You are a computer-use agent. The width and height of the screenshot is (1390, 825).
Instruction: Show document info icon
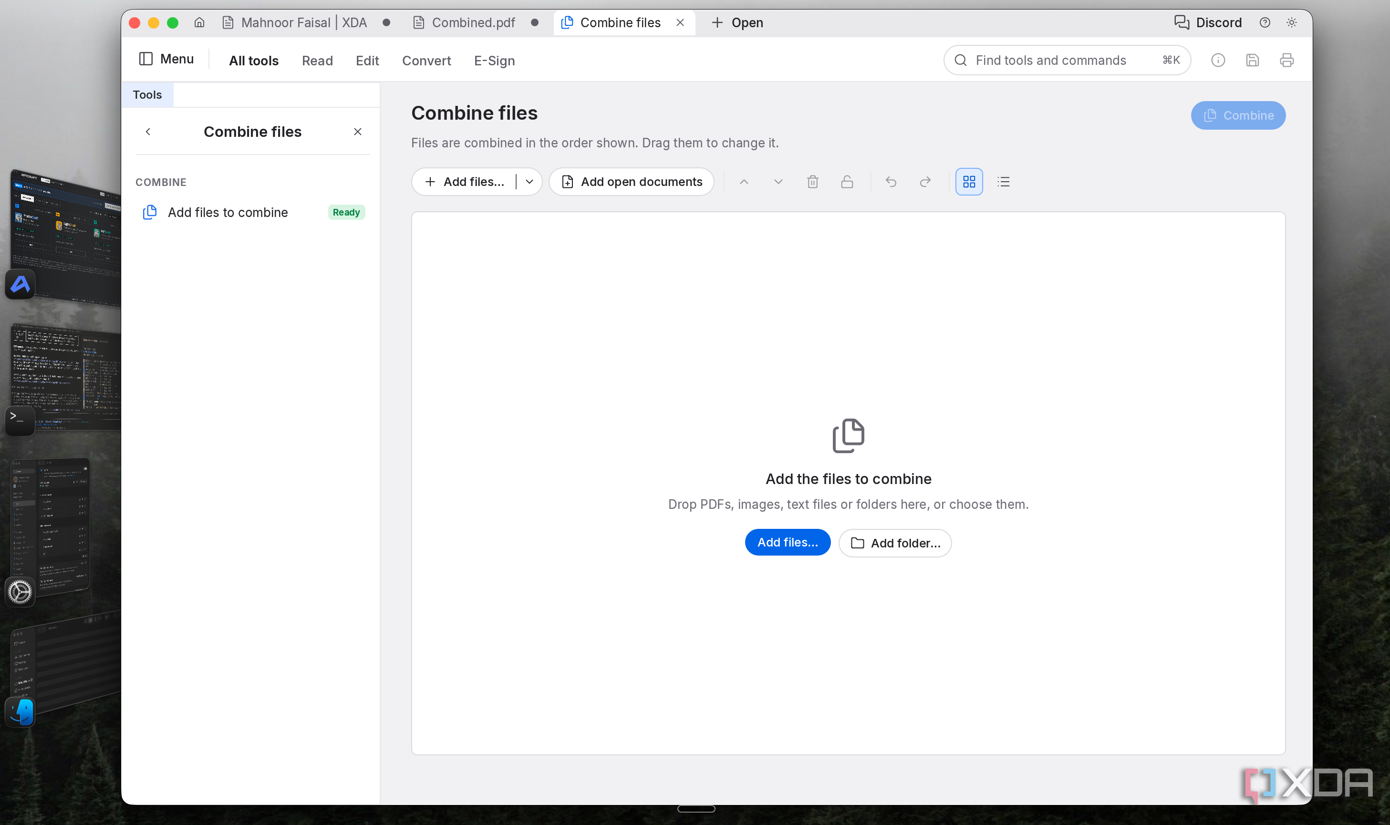pos(1218,60)
